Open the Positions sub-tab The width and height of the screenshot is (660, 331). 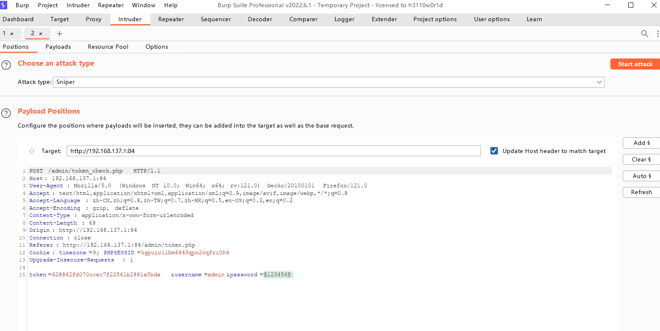[16, 47]
